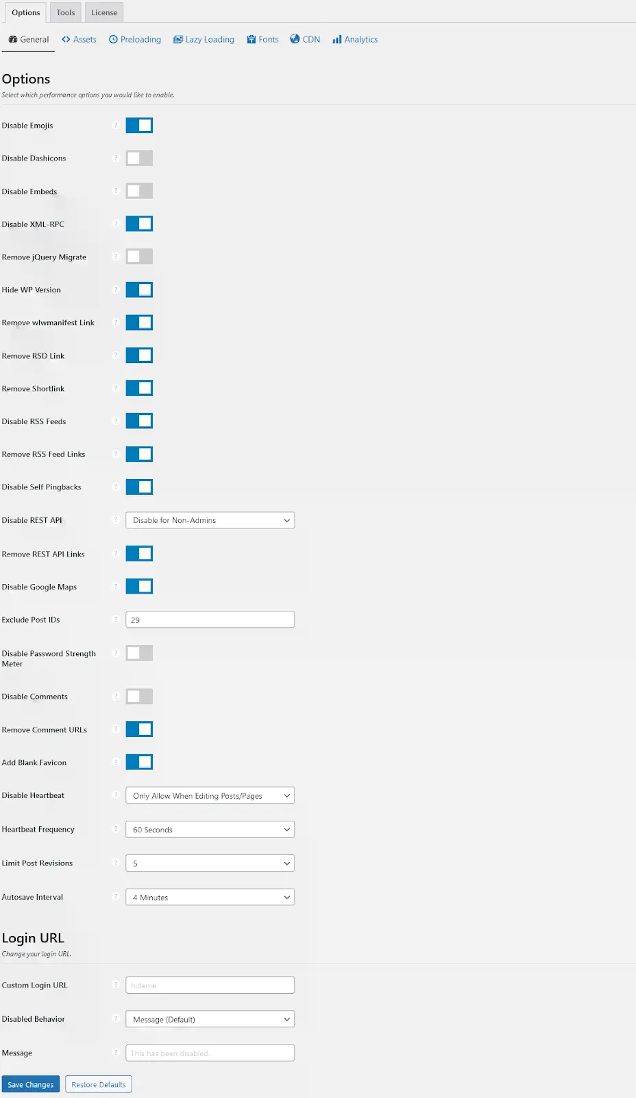Expand the Limit Post Revisions dropdown
Screen dimensions: 636x1098
pos(210,863)
